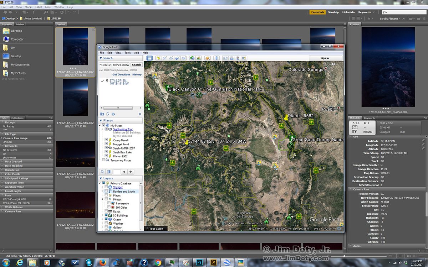Switch to Filmstrip workspace in Bridge
The height and width of the screenshot is (267, 428).
pos(333,12)
